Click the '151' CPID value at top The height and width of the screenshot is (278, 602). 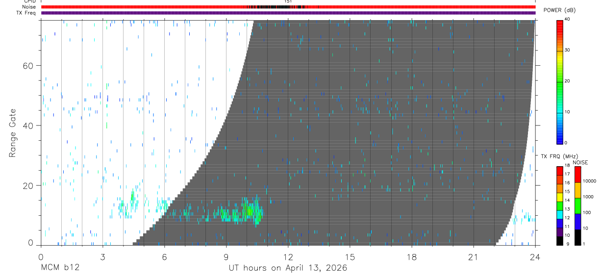pyautogui.click(x=288, y=2)
